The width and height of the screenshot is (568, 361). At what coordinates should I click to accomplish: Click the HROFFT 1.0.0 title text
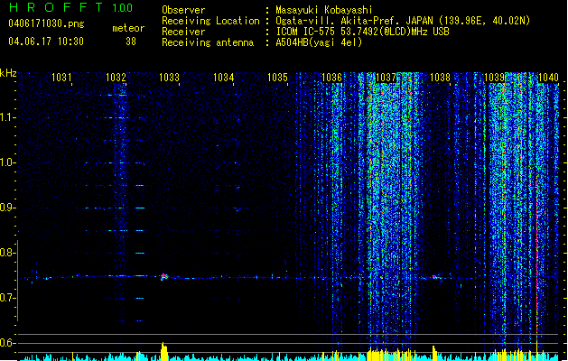coord(70,7)
